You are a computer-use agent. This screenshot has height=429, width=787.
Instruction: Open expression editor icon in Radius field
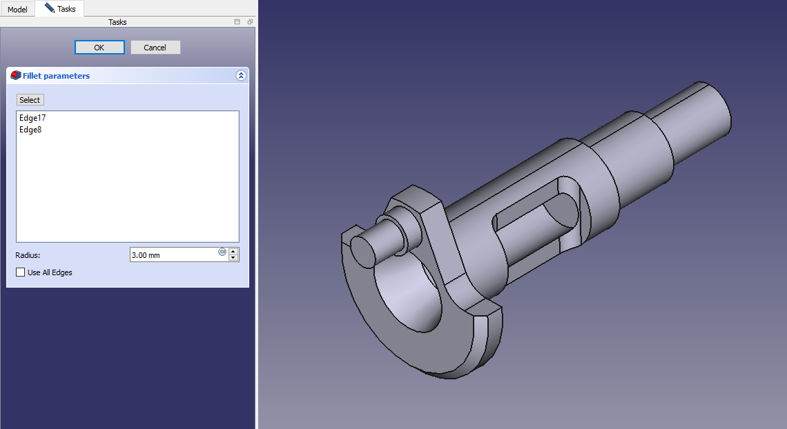pos(222,252)
